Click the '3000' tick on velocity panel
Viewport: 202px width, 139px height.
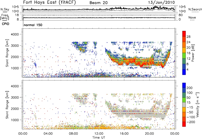tap(15, 97)
